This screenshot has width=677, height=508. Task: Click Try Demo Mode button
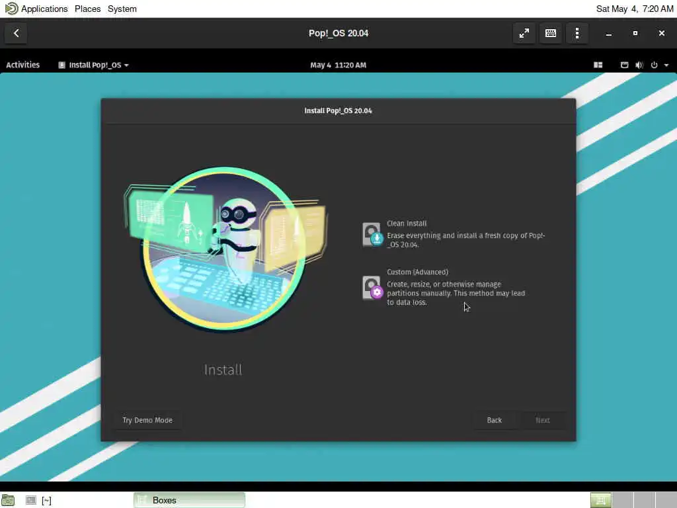tap(147, 420)
